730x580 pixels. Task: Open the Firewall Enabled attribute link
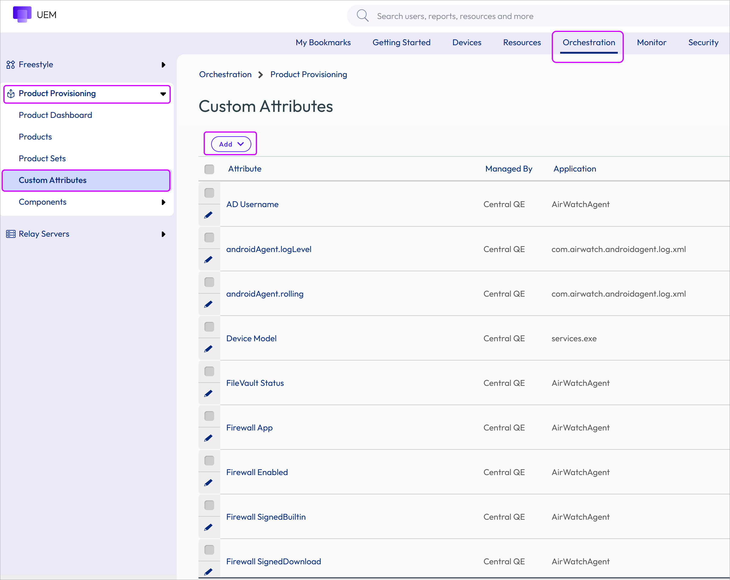(x=257, y=472)
